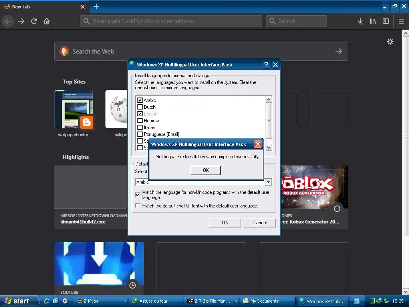The width and height of the screenshot is (409, 307).
Task: Click language list scroll down arrow
Action: pos(268,148)
